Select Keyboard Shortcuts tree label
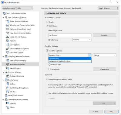 pos(17,76)
